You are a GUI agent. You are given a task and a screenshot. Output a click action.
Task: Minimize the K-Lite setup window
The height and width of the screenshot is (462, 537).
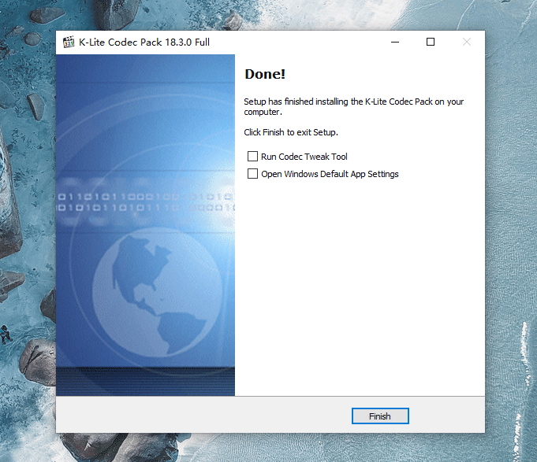point(395,42)
